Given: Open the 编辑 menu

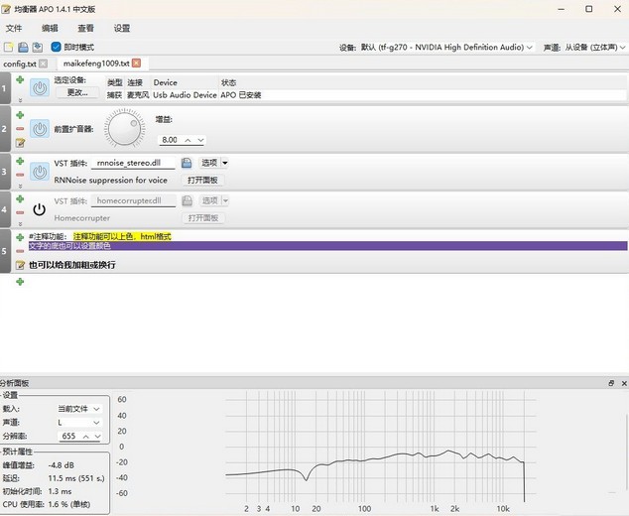Looking at the screenshot, I should tap(50, 28).
